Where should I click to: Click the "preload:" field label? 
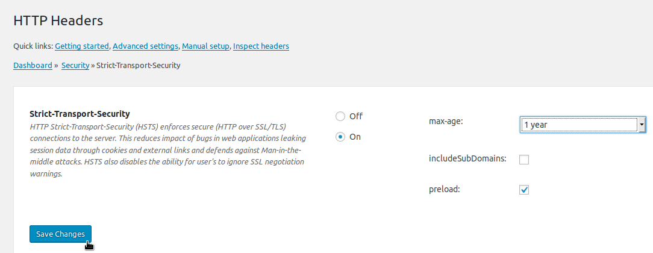[445, 189]
